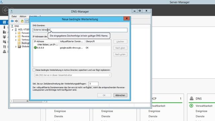The image size is (215, 121).
Task: Click Dienste in the DNS tile
Action: [x=200, y=116]
